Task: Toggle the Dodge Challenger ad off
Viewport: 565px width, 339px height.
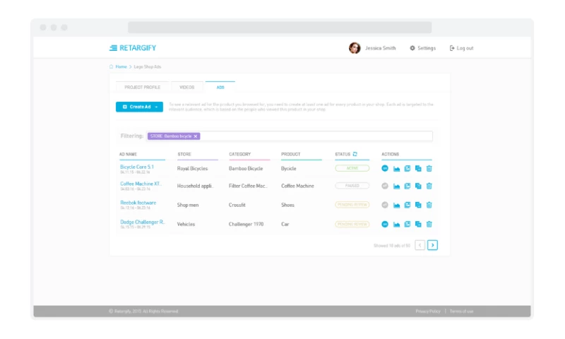Action: [x=385, y=225]
